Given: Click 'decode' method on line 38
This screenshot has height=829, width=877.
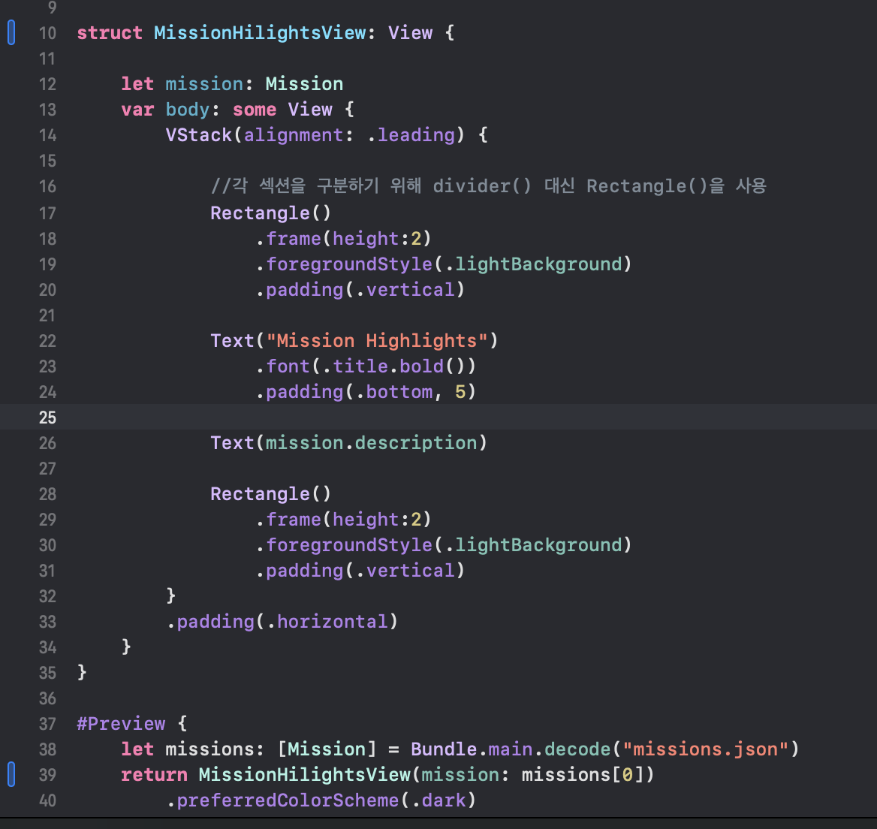Looking at the screenshot, I should (577, 749).
